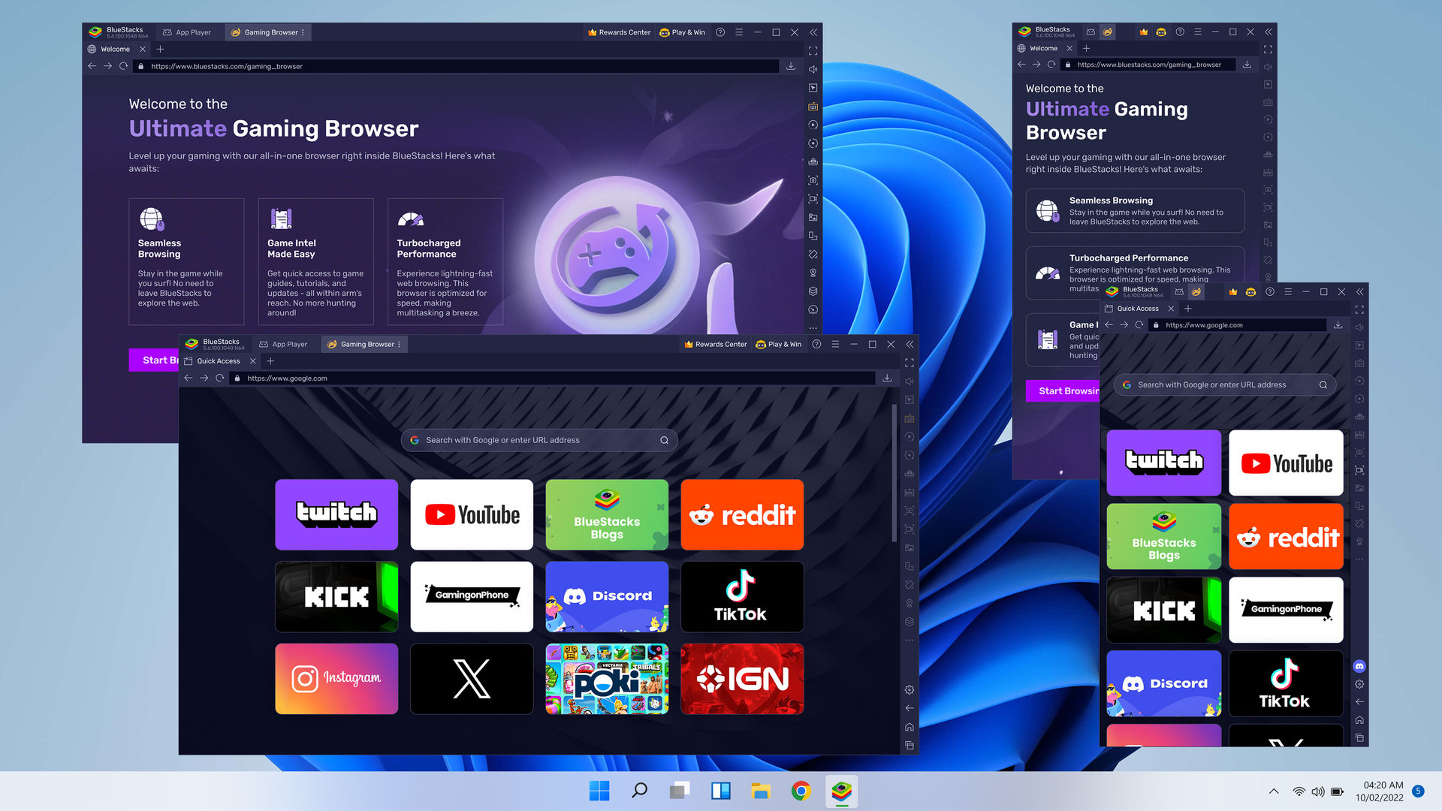Image resolution: width=1442 pixels, height=811 pixels.
Task: Launch Google Chrome from the taskbar
Action: pos(801,791)
